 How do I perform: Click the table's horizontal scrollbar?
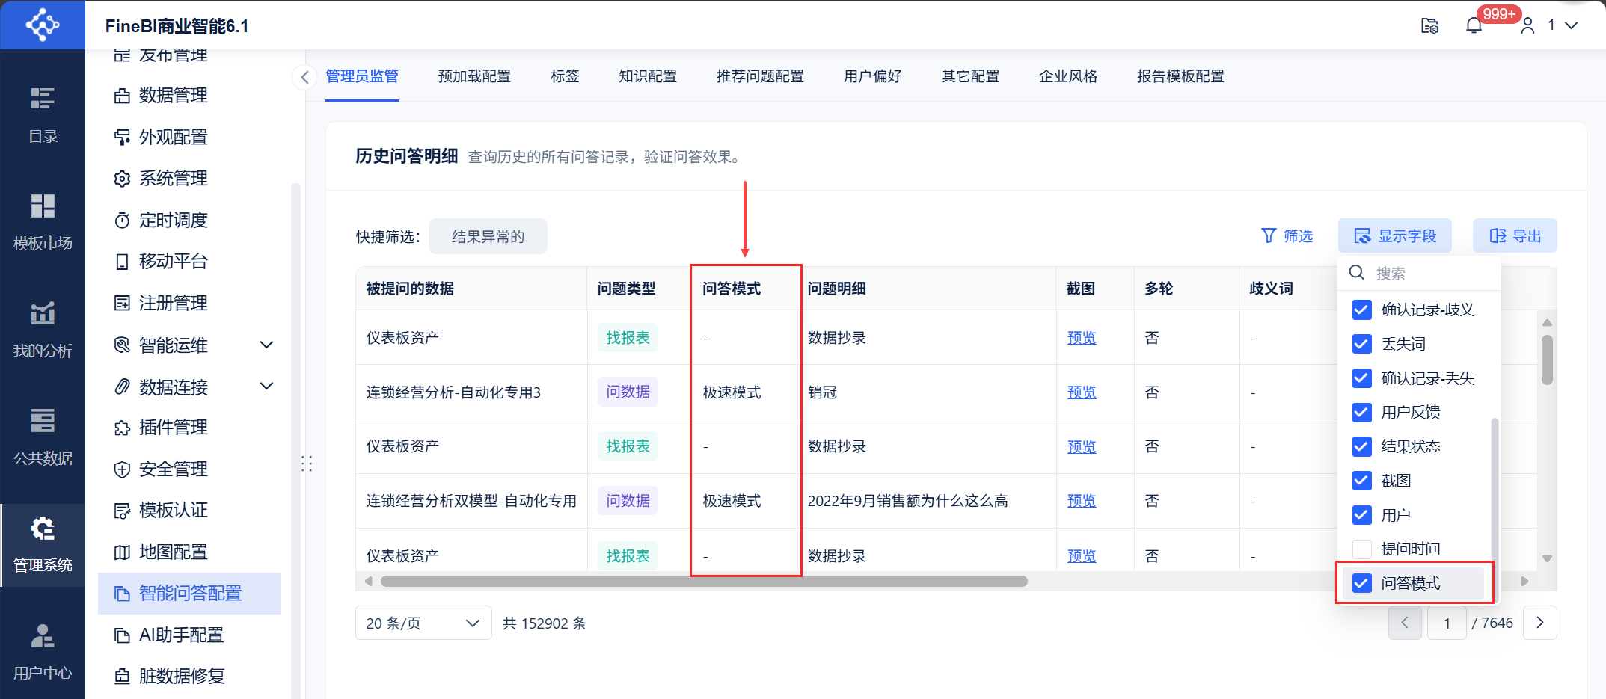(703, 582)
